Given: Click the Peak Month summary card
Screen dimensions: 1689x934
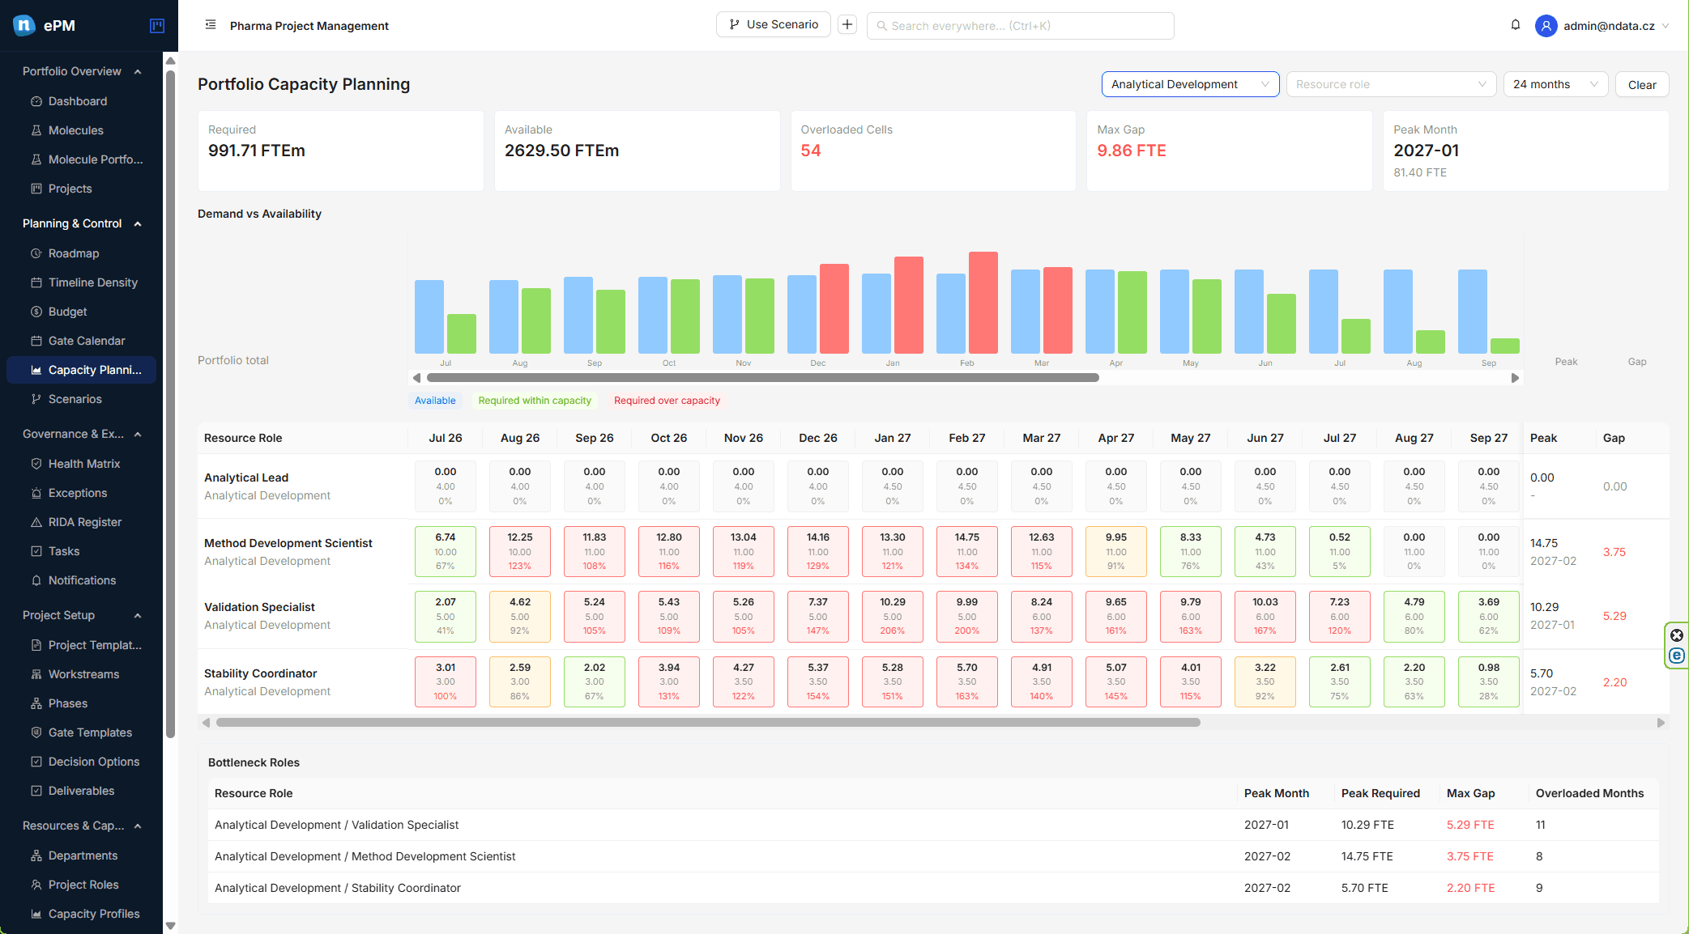Looking at the screenshot, I should (x=1525, y=151).
